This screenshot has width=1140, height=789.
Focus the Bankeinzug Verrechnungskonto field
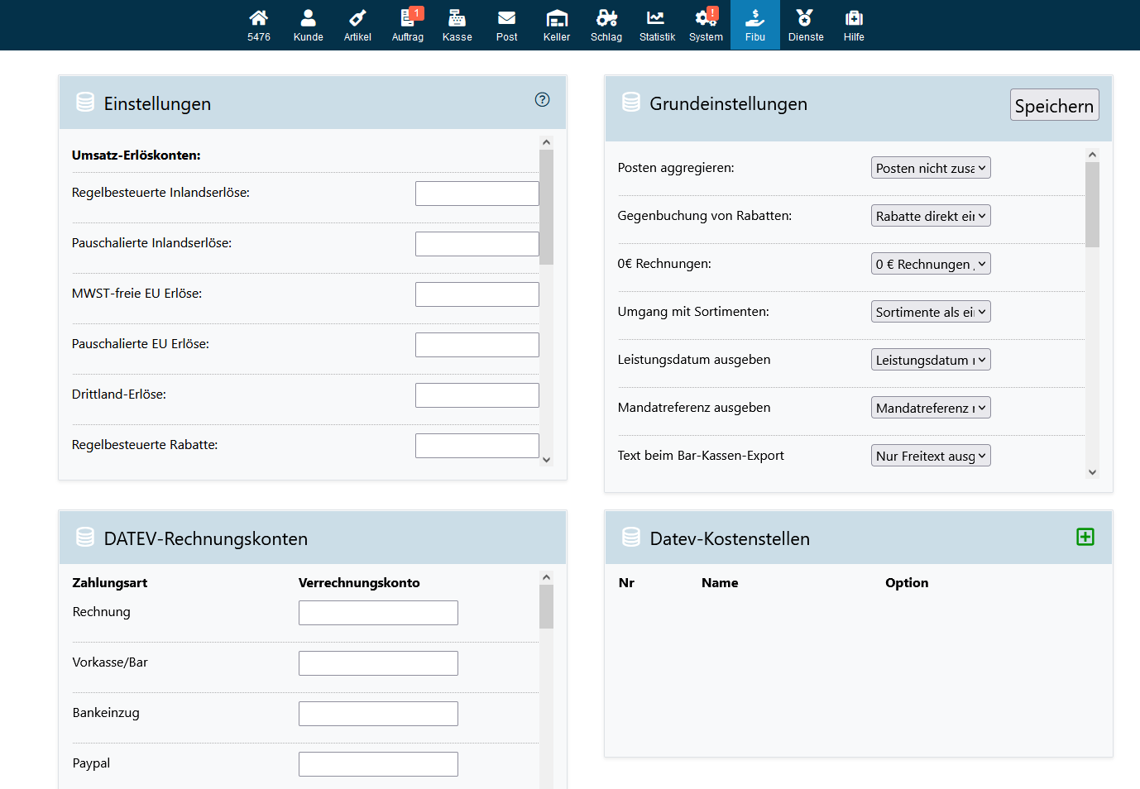point(378,714)
